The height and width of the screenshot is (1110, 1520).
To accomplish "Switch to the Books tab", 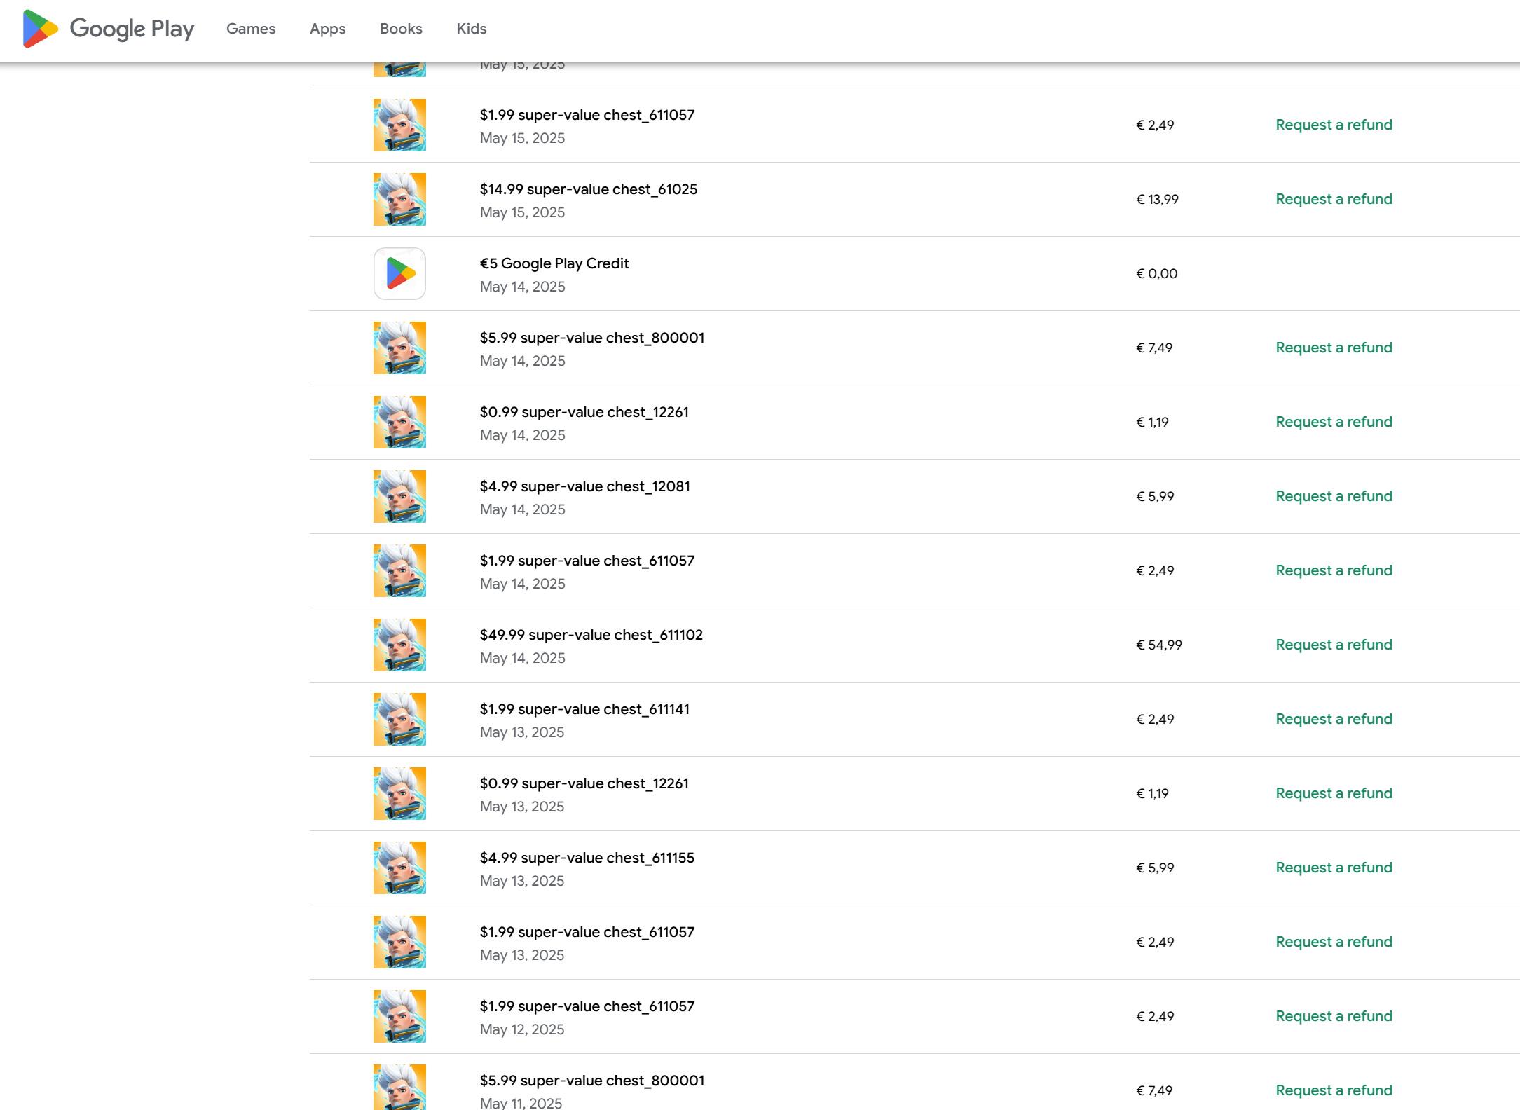I will pyautogui.click(x=401, y=29).
